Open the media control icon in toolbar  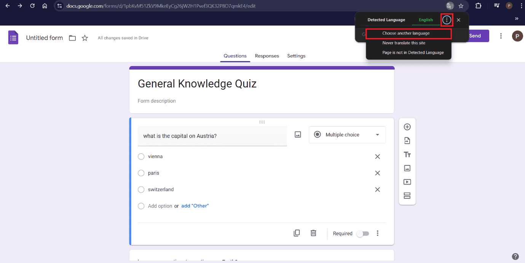(497, 6)
